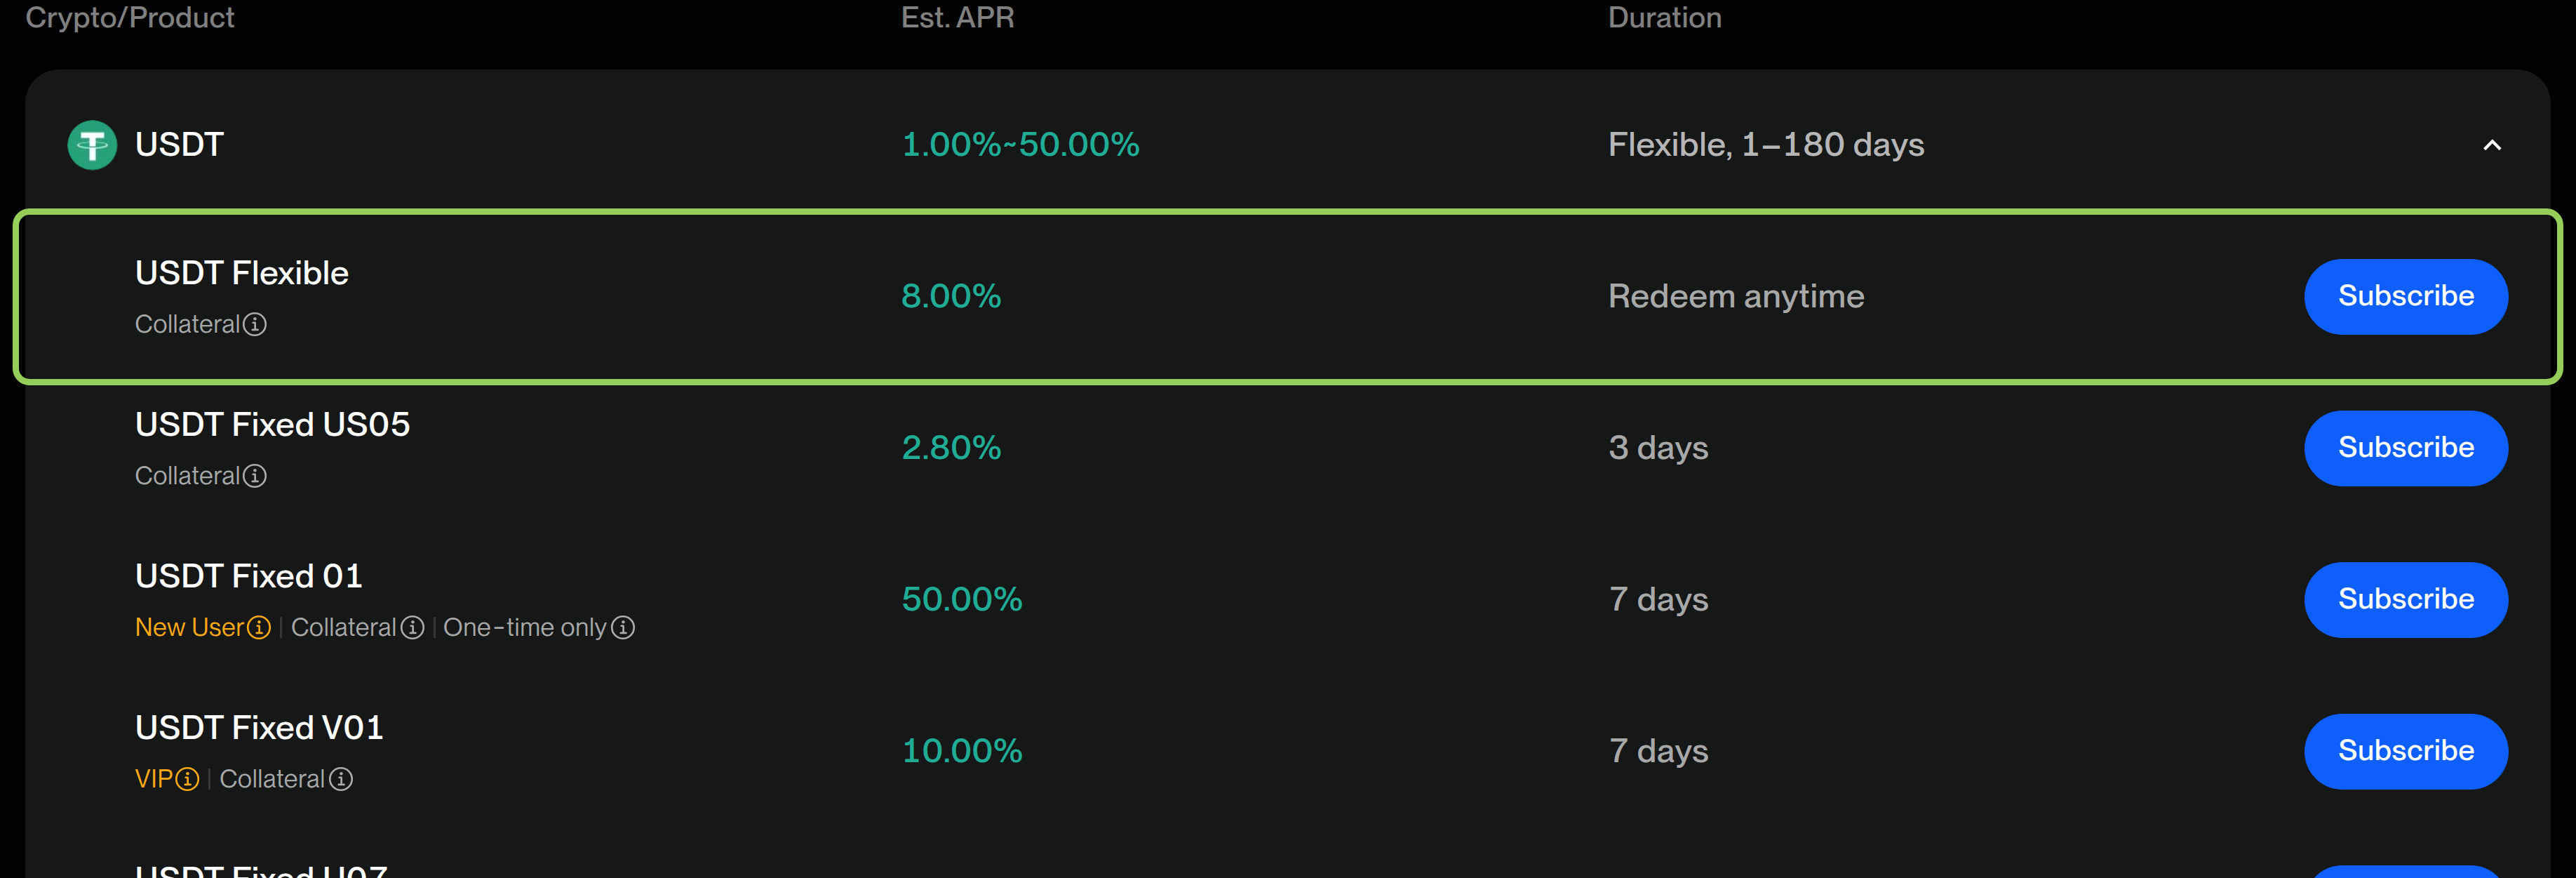The image size is (2576, 878).
Task: Click New User info icon for Fixed 01
Action: (x=259, y=627)
